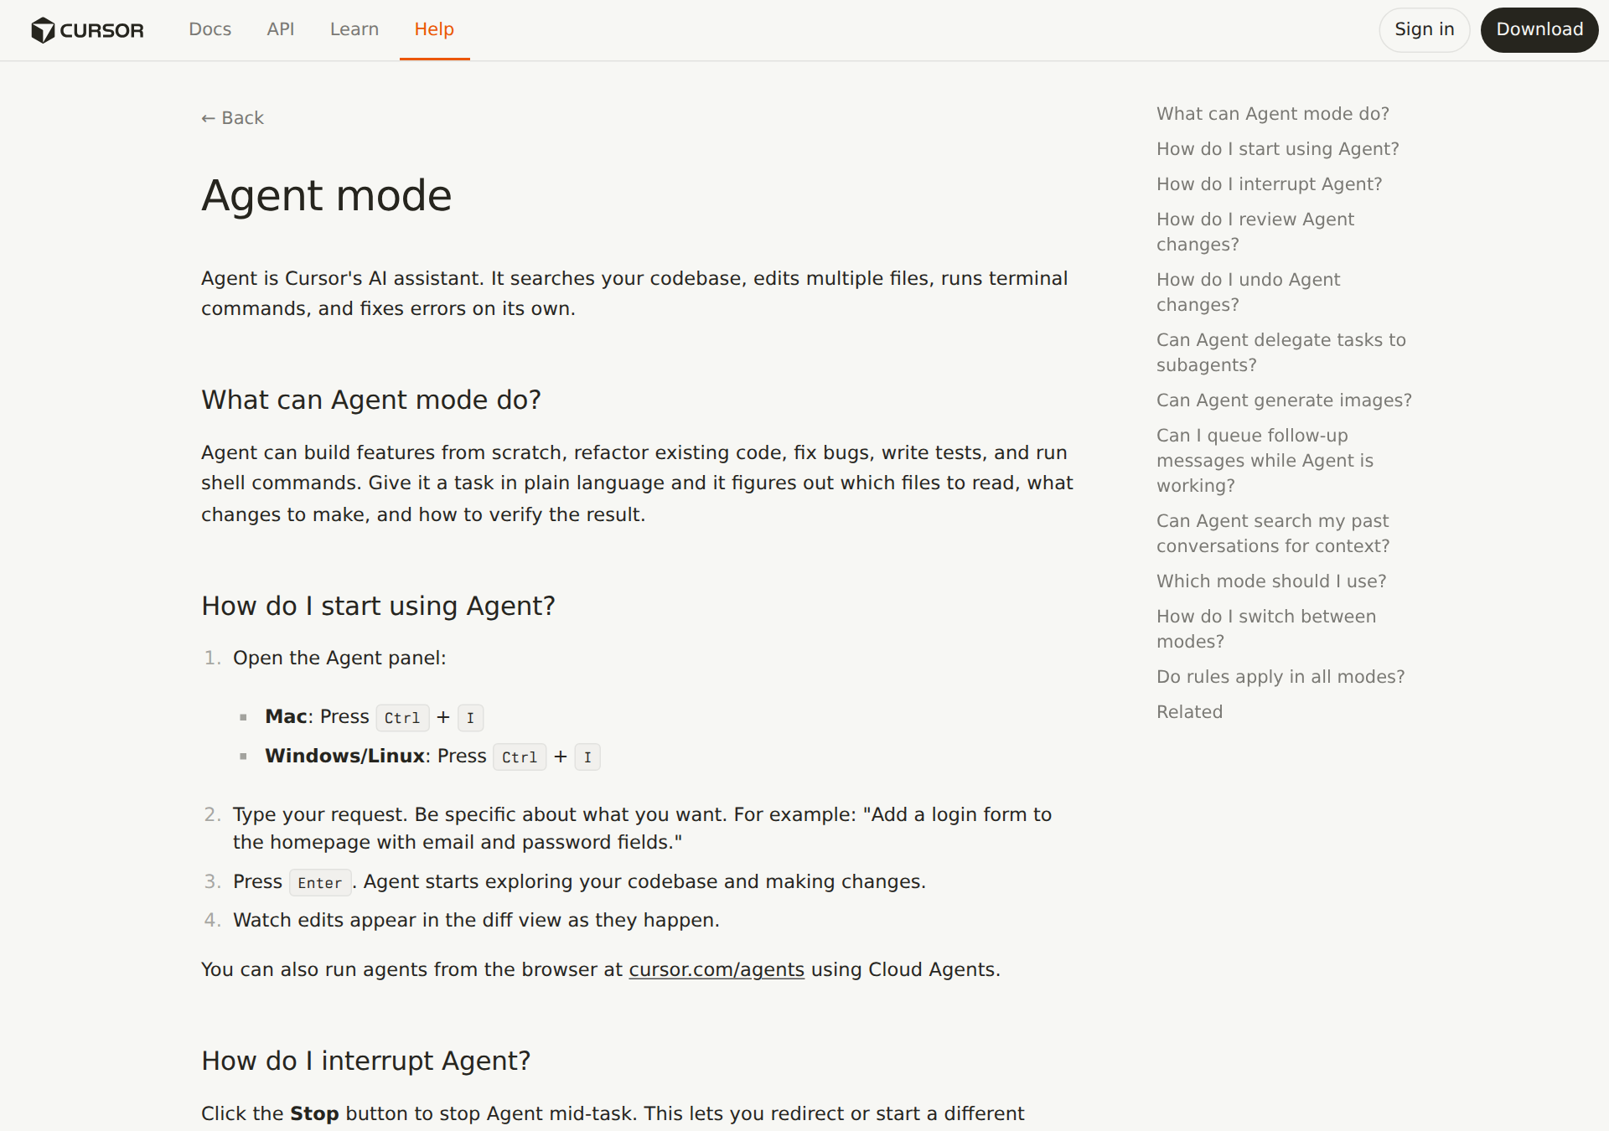Image resolution: width=1609 pixels, height=1131 pixels.
Task: Jump to 'How do I start using Agent?' in sidebar
Action: click(1278, 149)
